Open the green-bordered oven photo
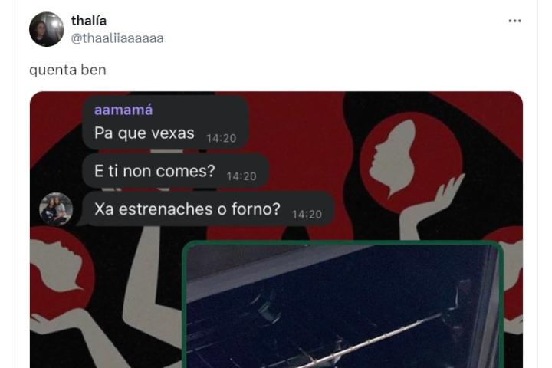 coord(343,305)
